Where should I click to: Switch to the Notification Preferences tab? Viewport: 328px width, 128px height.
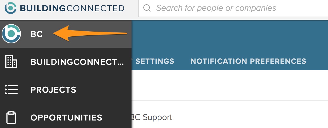[x=248, y=61]
